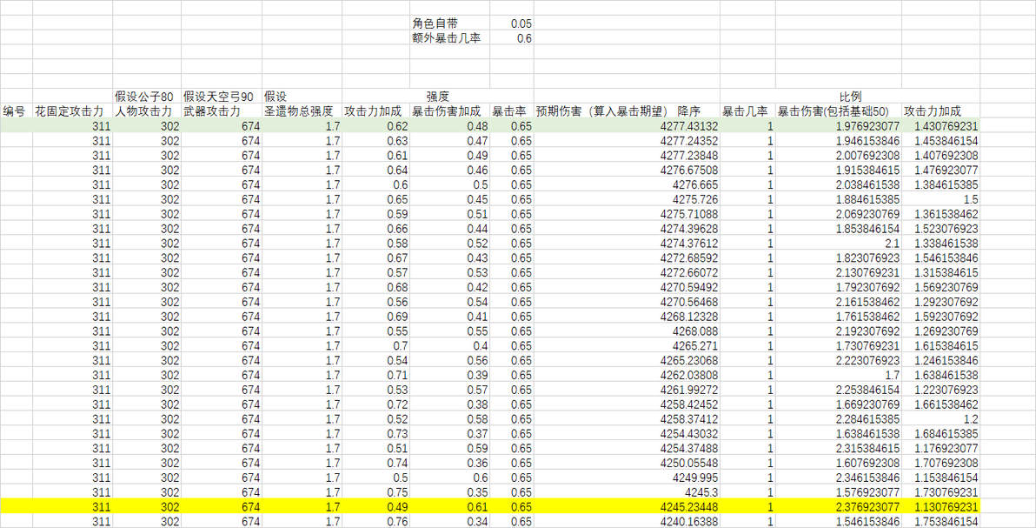Select the 假设天空弓90 header cell
The width and height of the screenshot is (1036, 528).
click(222, 96)
